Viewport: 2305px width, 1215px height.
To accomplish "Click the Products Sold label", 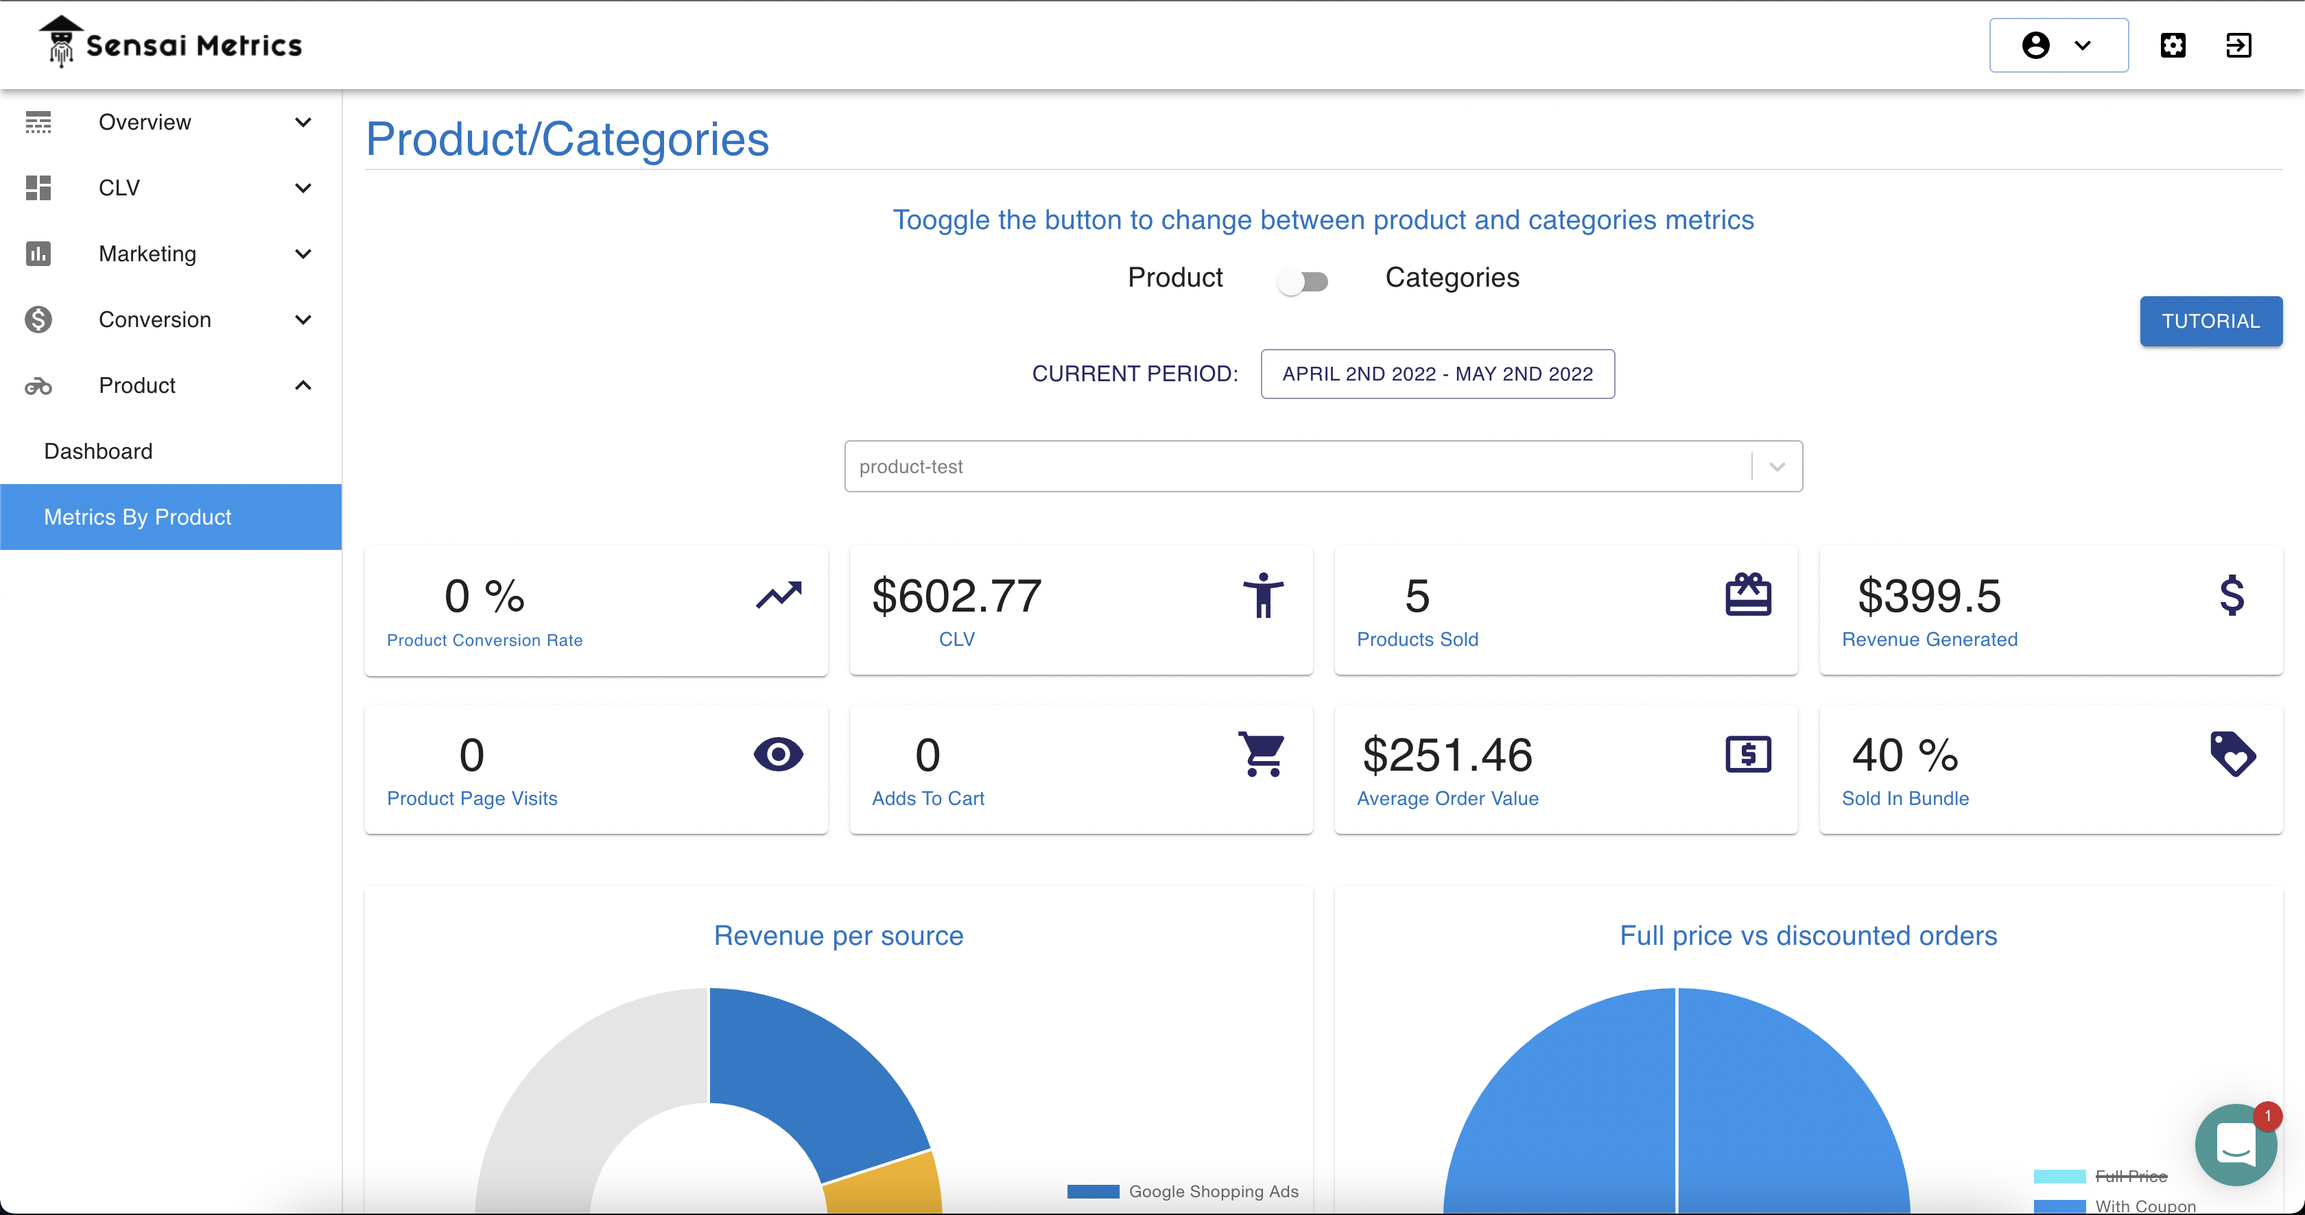I will (1417, 639).
